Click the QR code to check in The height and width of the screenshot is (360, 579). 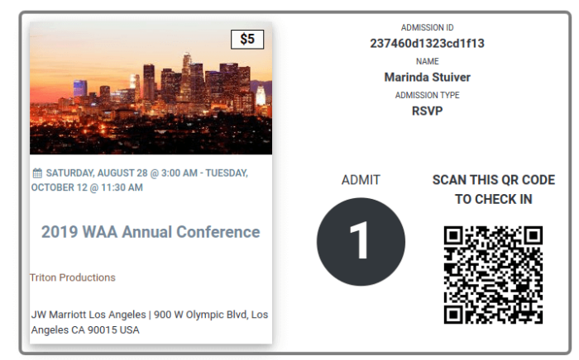pos(493,275)
